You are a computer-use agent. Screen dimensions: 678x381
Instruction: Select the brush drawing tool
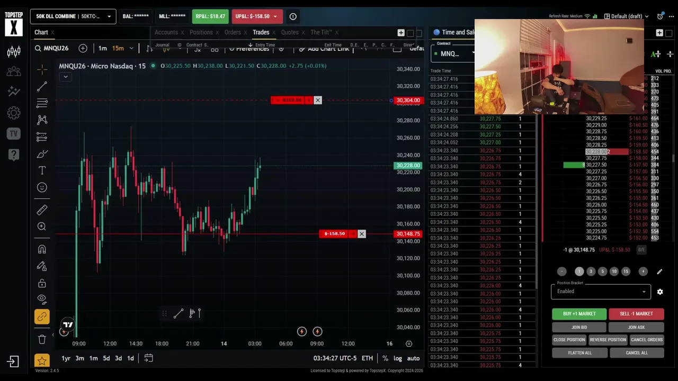42,154
